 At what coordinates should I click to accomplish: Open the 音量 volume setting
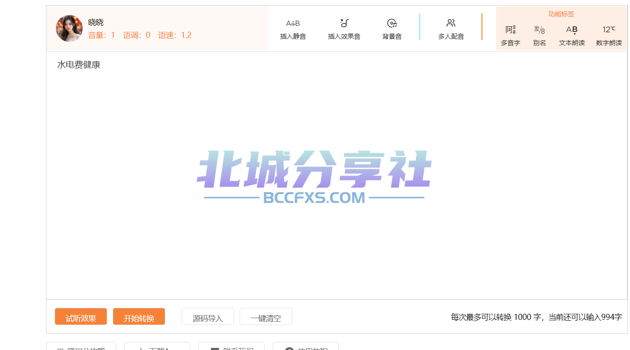coord(102,35)
